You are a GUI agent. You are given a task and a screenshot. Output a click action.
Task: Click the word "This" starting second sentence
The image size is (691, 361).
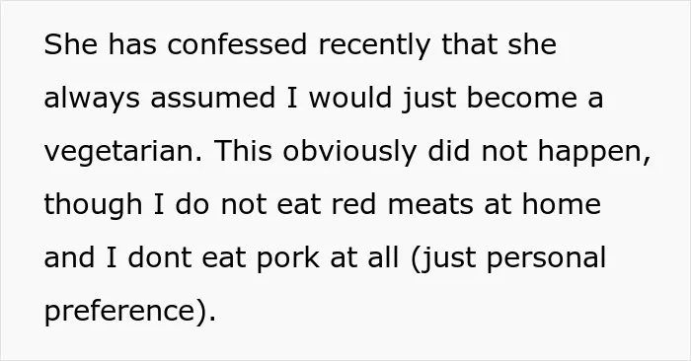(243, 151)
